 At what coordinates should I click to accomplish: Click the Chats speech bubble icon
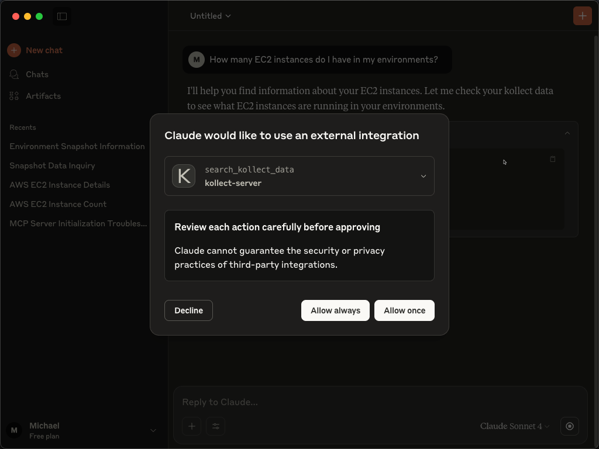click(14, 74)
